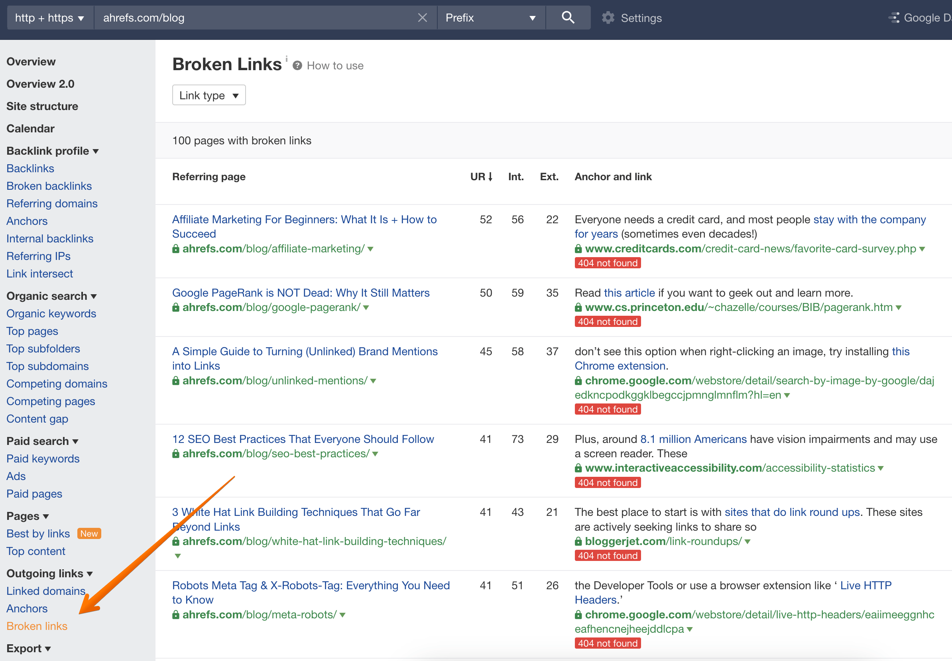The image size is (952, 661).
Task: Click the UR column sort arrow
Action: (x=491, y=177)
